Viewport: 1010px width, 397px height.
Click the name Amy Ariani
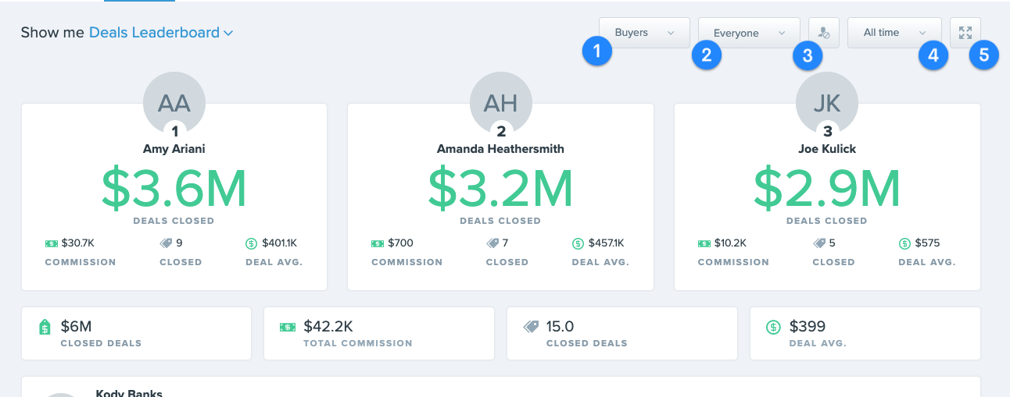(174, 148)
